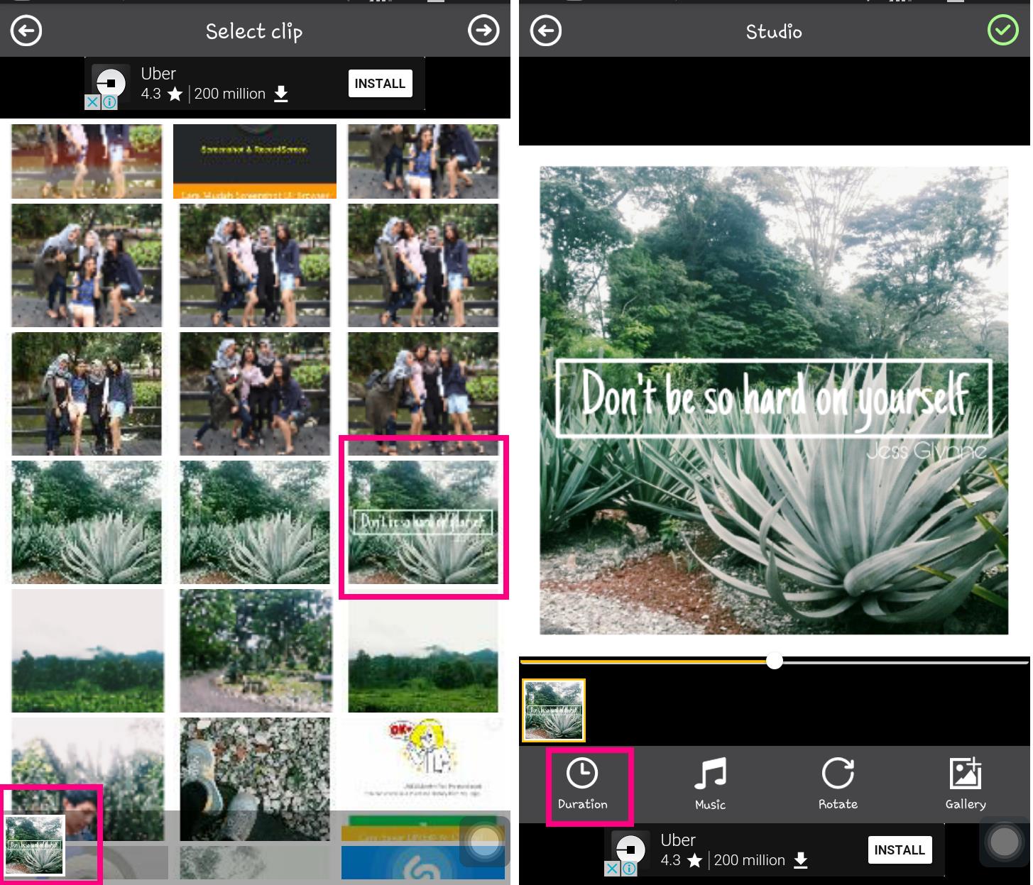Click "200 million" in the Studio ad

click(749, 860)
